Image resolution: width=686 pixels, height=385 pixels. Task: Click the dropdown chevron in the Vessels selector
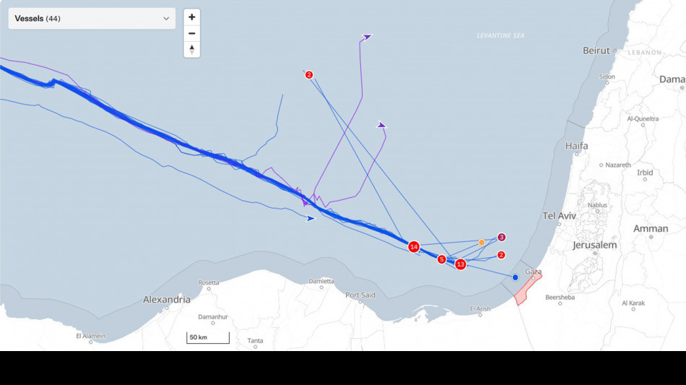pyautogui.click(x=166, y=19)
